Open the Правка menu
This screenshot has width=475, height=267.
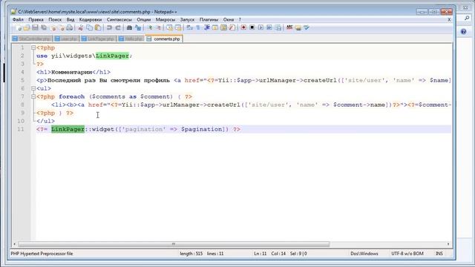pyautogui.click(x=36, y=20)
